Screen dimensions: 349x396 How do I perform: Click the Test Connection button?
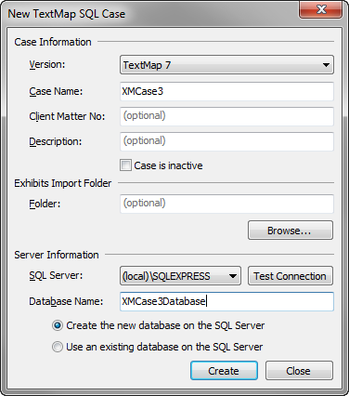[291, 276]
